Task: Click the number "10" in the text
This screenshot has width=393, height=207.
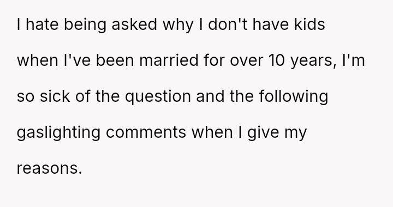Action: coord(276,60)
